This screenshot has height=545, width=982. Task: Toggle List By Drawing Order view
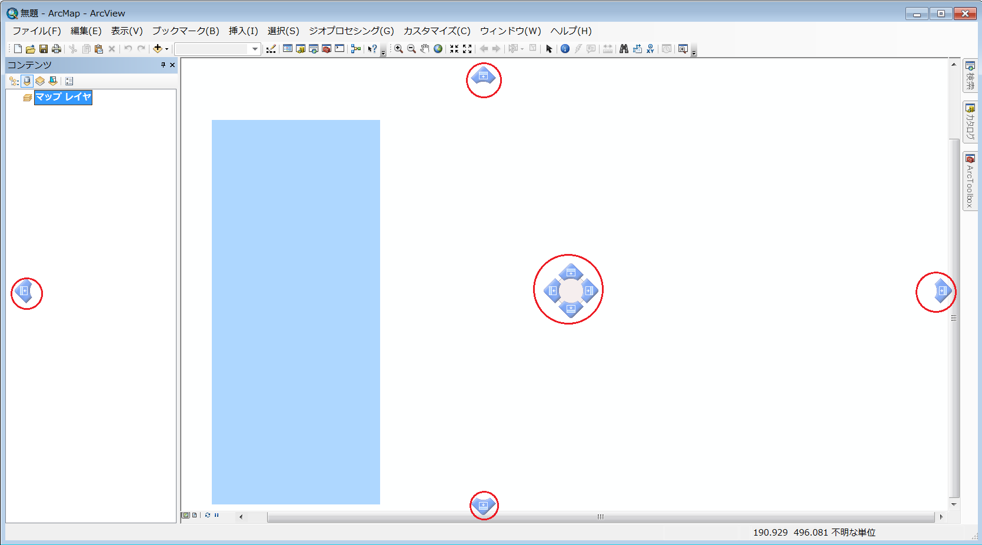click(x=14, y=81)
